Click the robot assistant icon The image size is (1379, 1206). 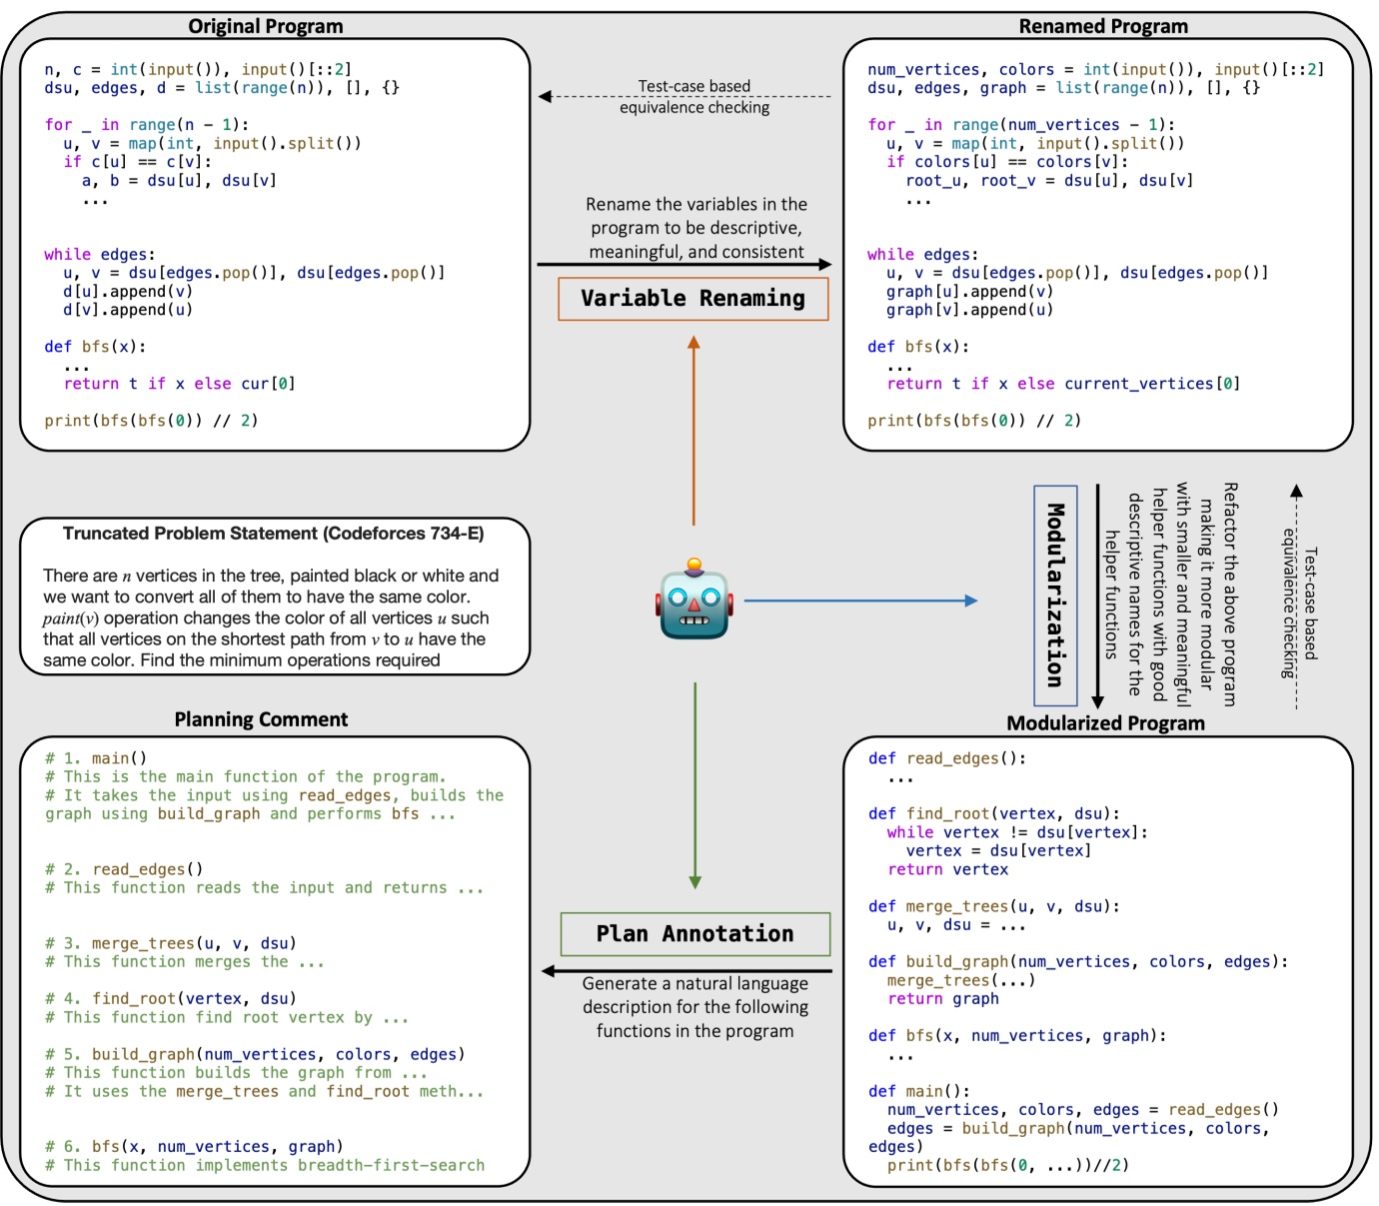692,603
